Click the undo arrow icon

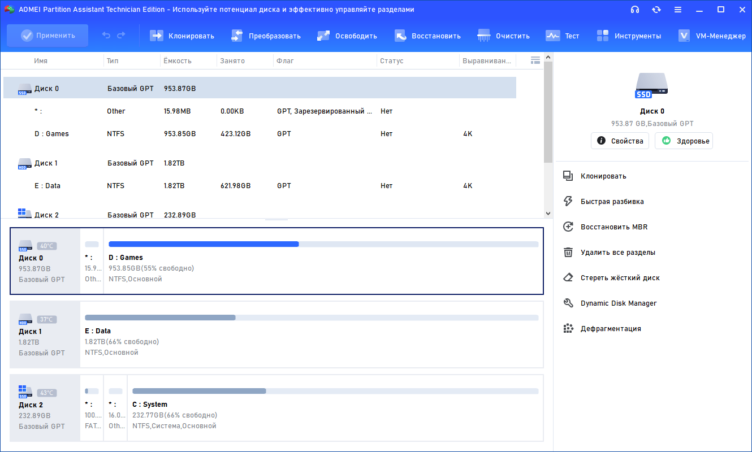(106, 36)
